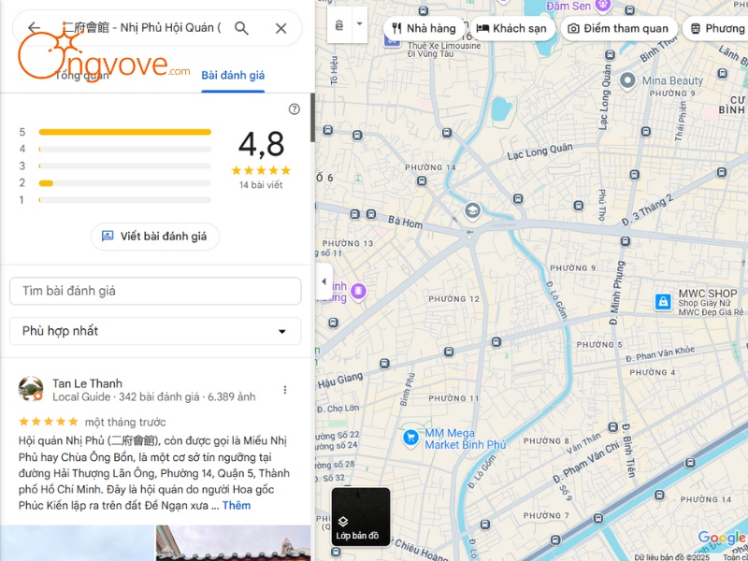This screenshot has width=748, height=561.
Task: Open the Lớp bản đồ layers tile
Action: coord(361,517)
